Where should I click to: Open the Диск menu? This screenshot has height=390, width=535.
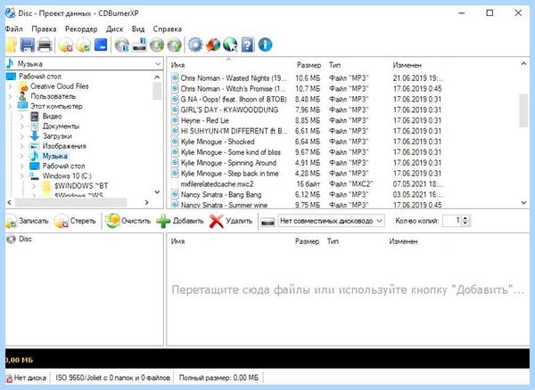click(114, 29)
